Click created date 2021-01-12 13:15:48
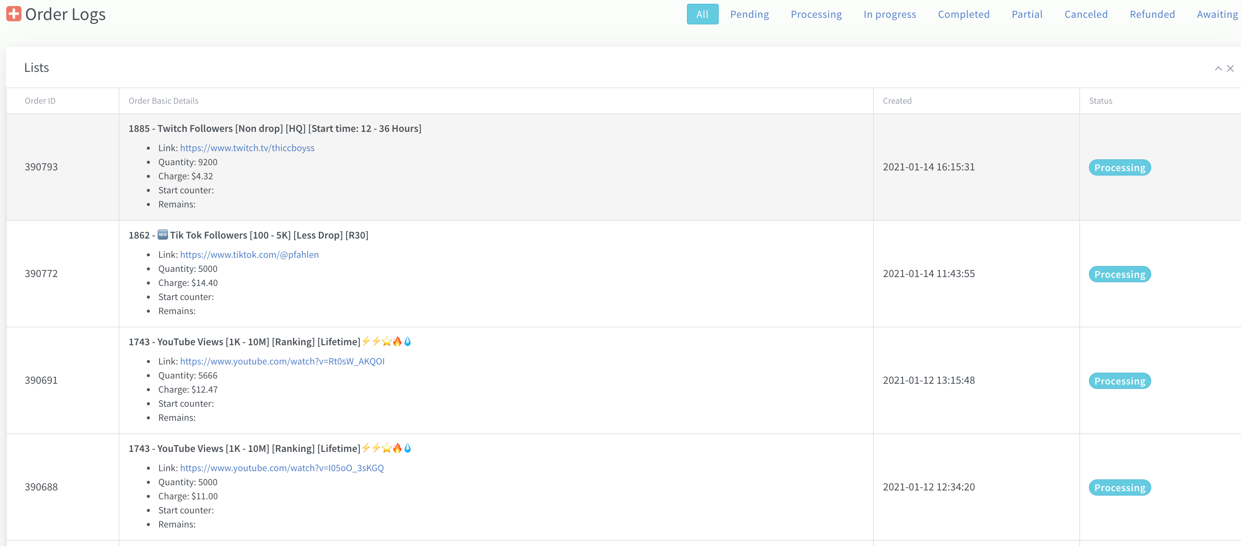 928,380
